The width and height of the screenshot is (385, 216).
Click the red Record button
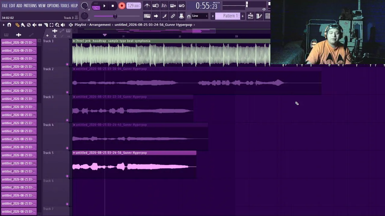[122, 6]
